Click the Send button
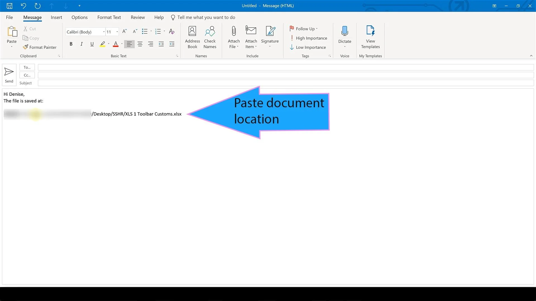The image size is (536, 301). [9, 74]
